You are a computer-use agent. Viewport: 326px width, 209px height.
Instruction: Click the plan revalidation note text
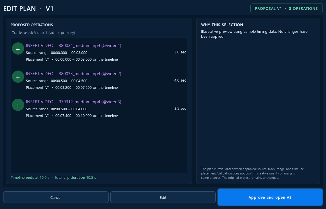pyautogui.click(x=252, y=173)
